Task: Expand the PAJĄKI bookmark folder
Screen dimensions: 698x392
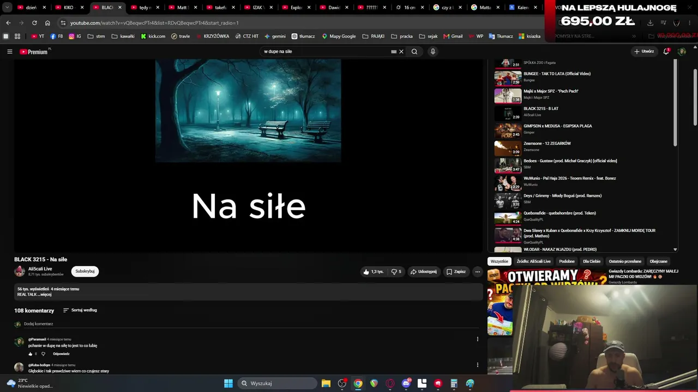Action: 374,36
